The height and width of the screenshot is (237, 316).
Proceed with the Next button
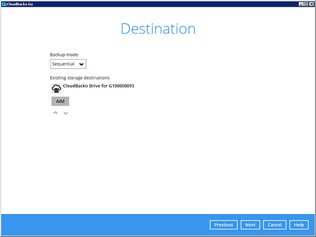(x=250, y=225)
